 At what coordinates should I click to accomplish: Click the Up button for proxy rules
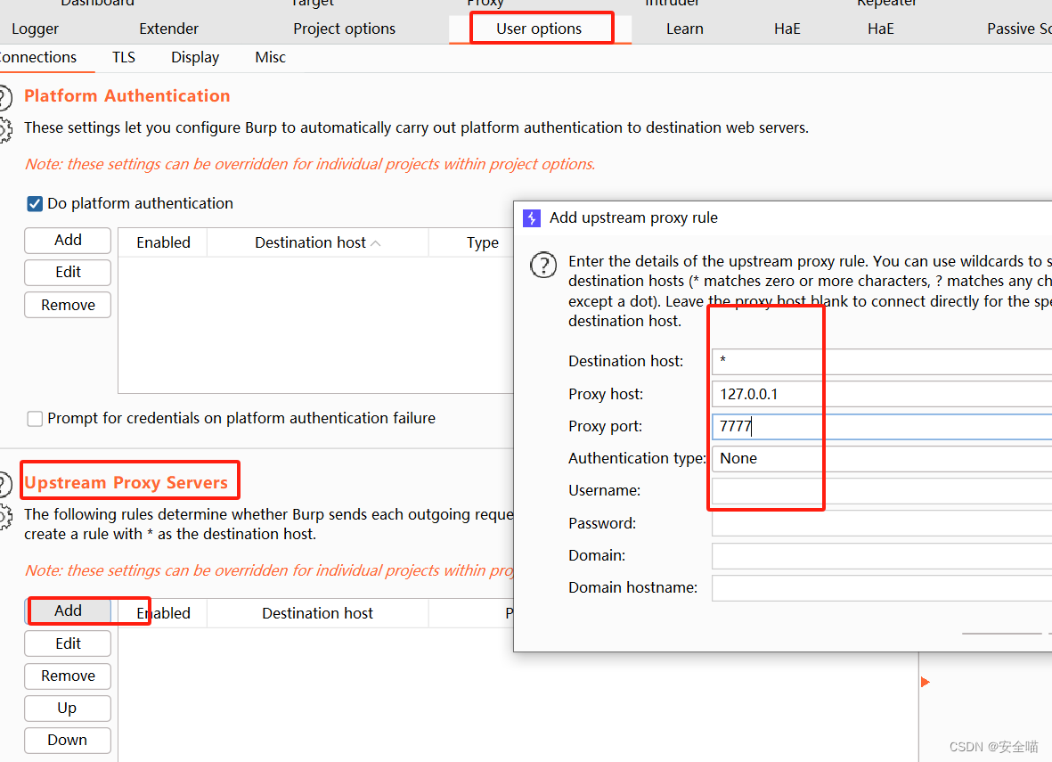(x=68, y=709)
